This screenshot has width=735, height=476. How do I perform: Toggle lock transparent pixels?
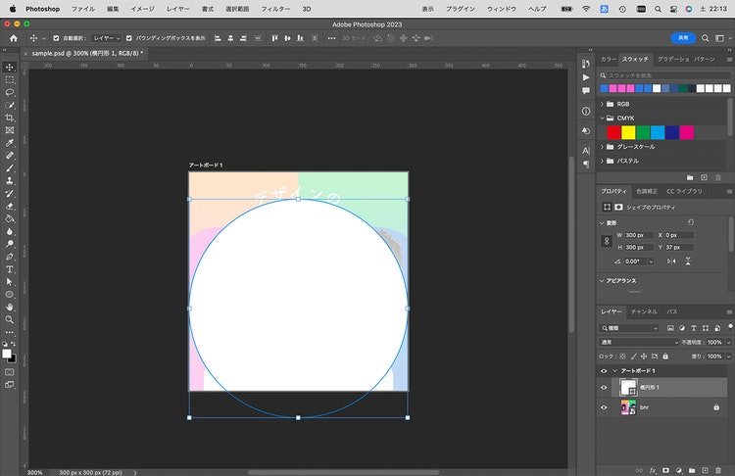coord(623,357)
